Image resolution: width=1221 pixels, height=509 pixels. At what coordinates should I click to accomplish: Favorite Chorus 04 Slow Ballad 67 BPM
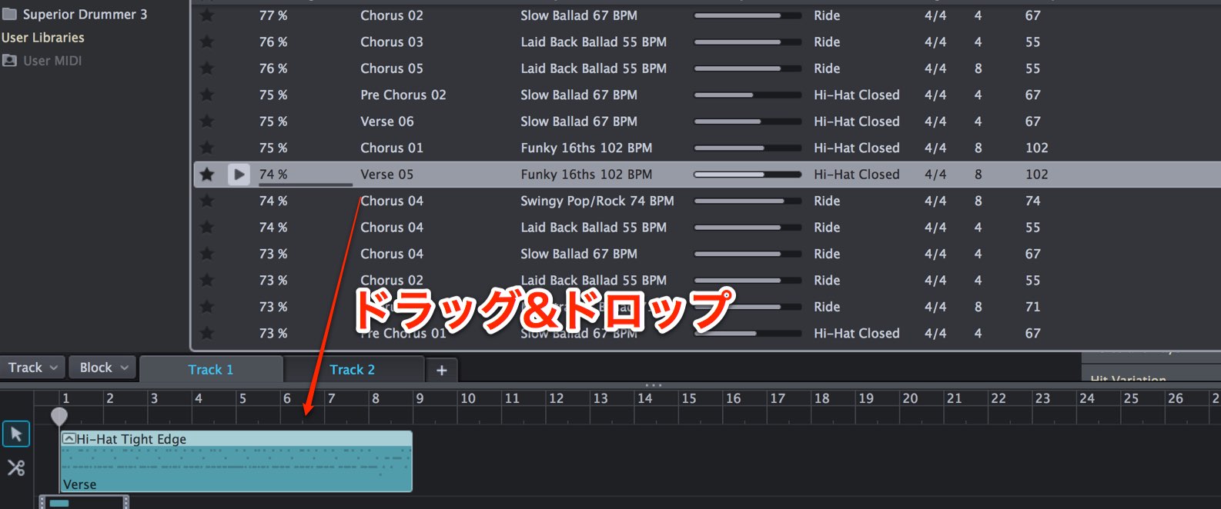207,254
